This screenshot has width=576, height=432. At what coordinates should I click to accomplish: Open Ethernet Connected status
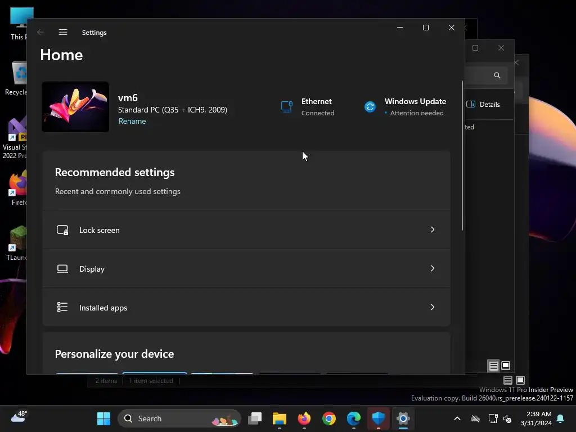click(308, 107)
